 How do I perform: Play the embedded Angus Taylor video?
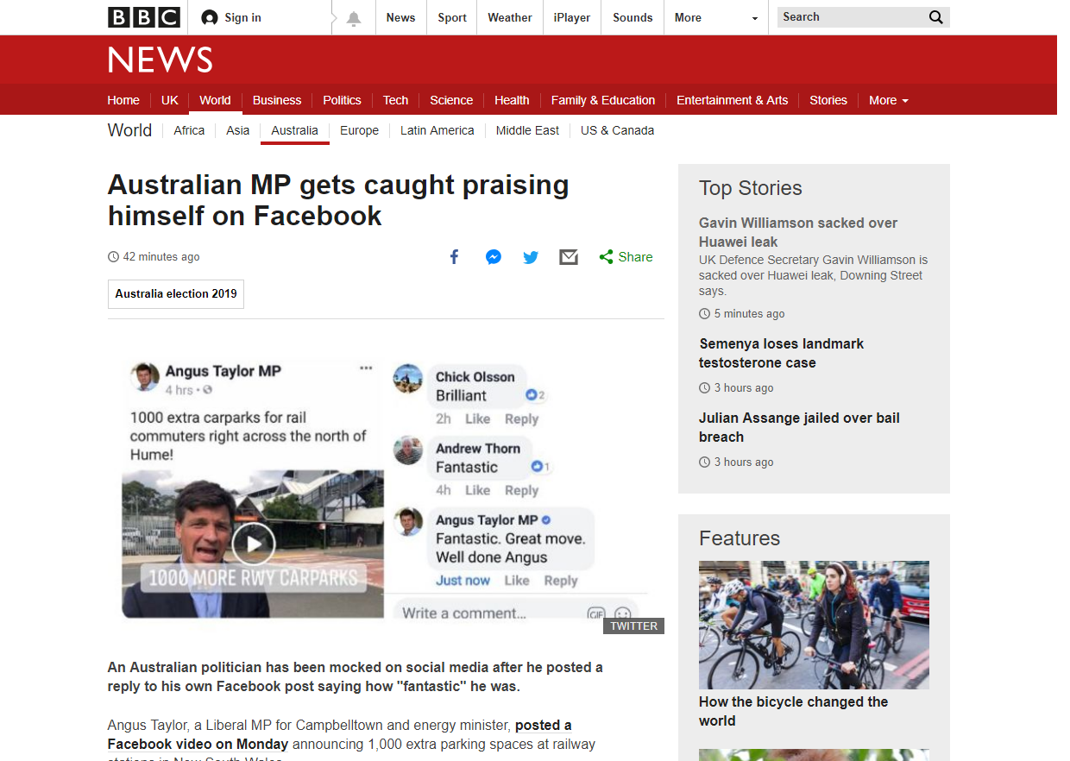click(254, 544)
